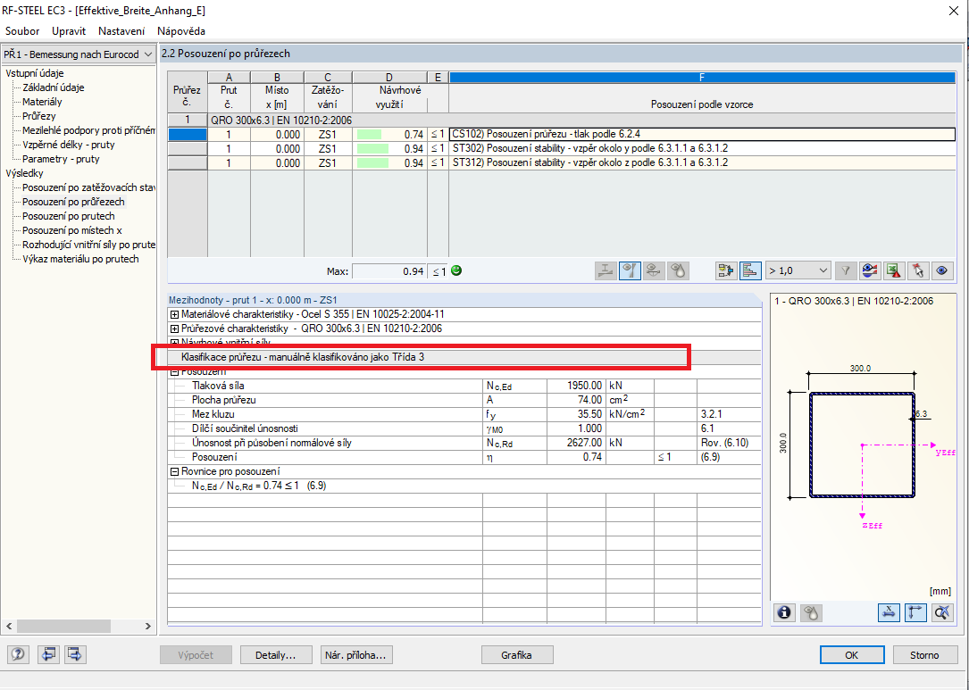Collapse Rovnice pro posouzení section
Viewport: 969px width, 690px height.
pos(174,472)
